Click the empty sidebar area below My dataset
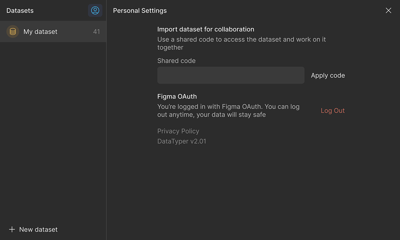The width and height of the screenshot is (400, 240). point(53,128)
